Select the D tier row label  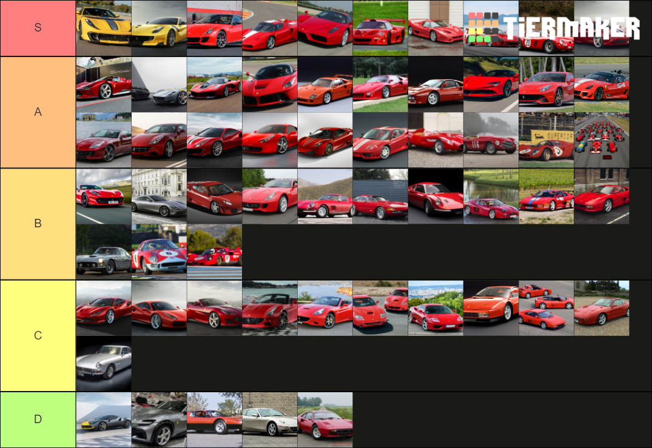[38, 418]
